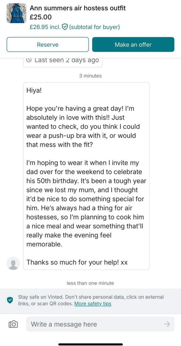Viewport: 181px width, 346px height.
Task: Open the More safety tips link
Action: pyautogui.click(x=93, y=304)
